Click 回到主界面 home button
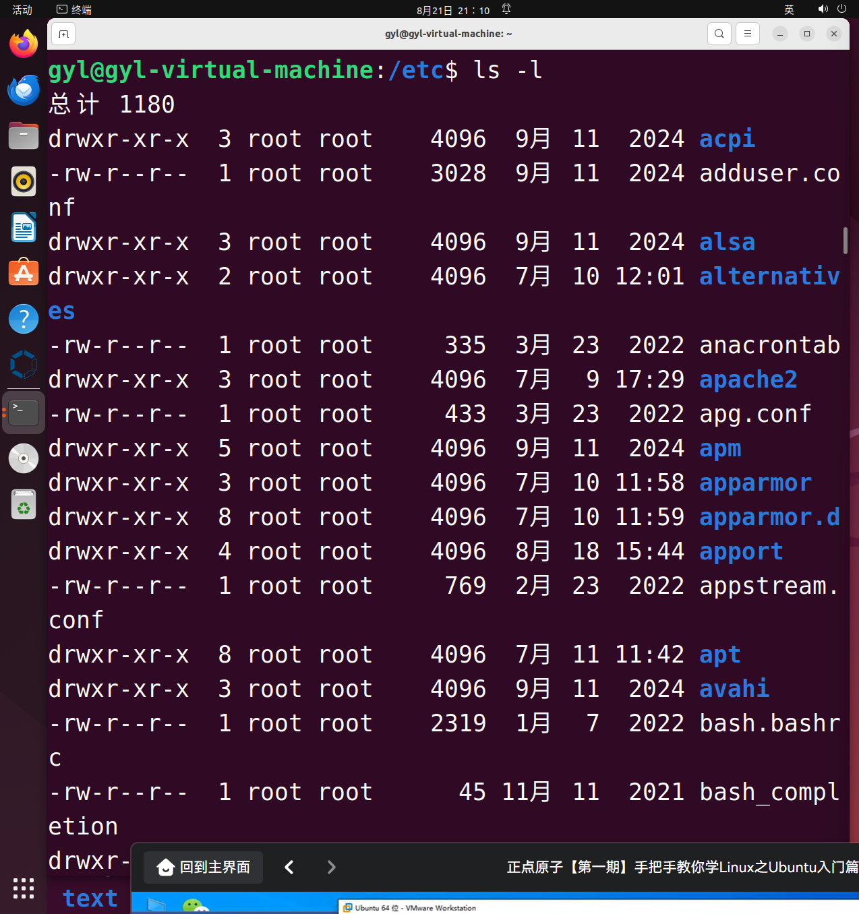This screenshot has height=914, width=859. click(203, 867)
